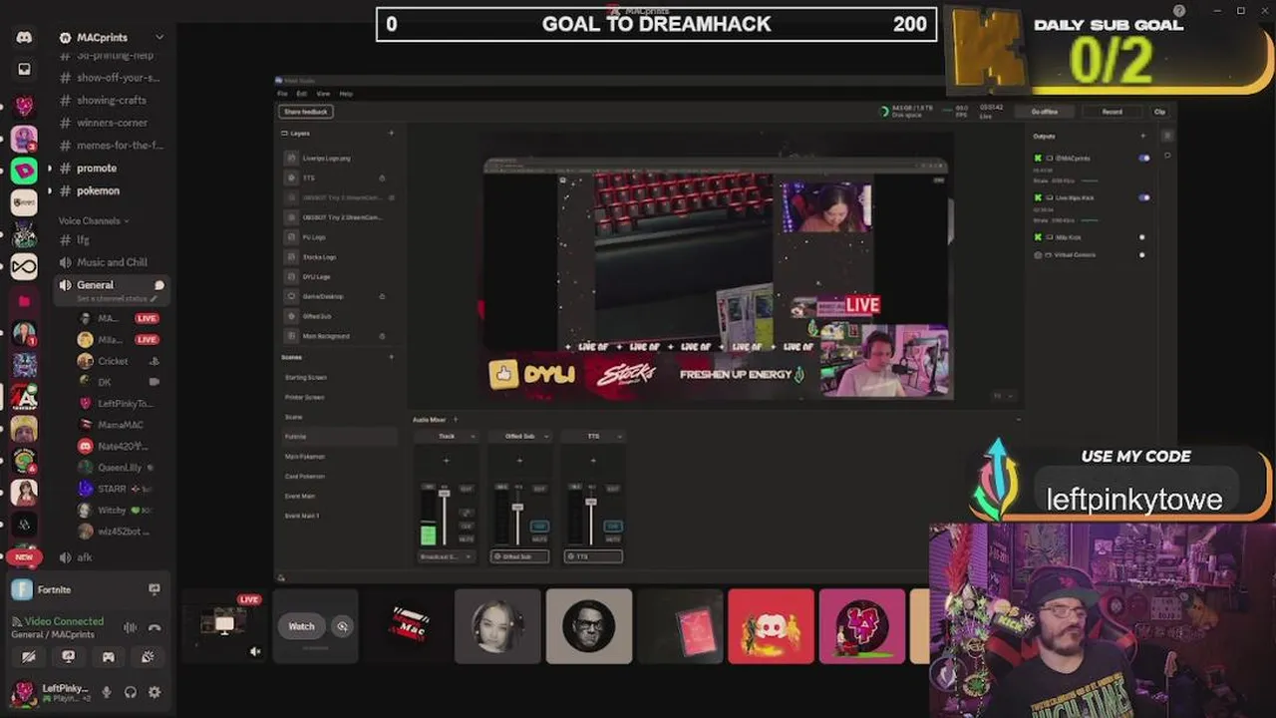Mute microphone in Discord user panel
The width and height of the screenshot is (1276, 718).
coord(107,692)
